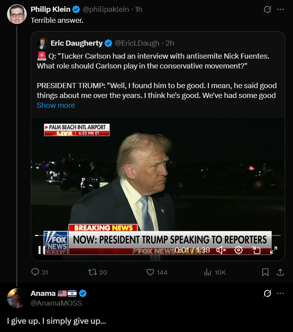Viewport: 293px width, 332px height.
Task: Bookmark Eric Daugherty's post
Action: point(265,272)
